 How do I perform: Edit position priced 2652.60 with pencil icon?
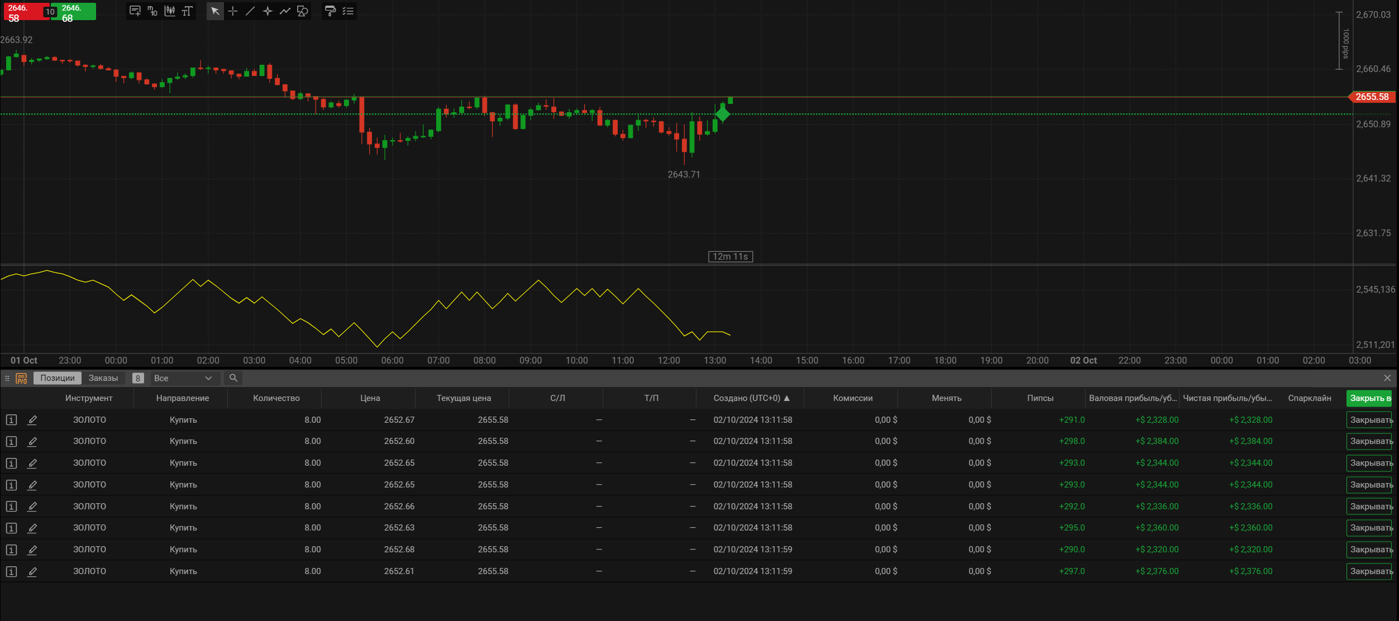coord(32,442)
